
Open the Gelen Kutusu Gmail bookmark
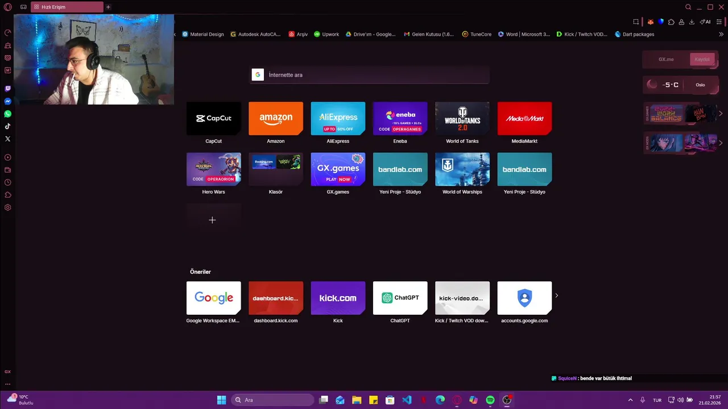[429, 34]
